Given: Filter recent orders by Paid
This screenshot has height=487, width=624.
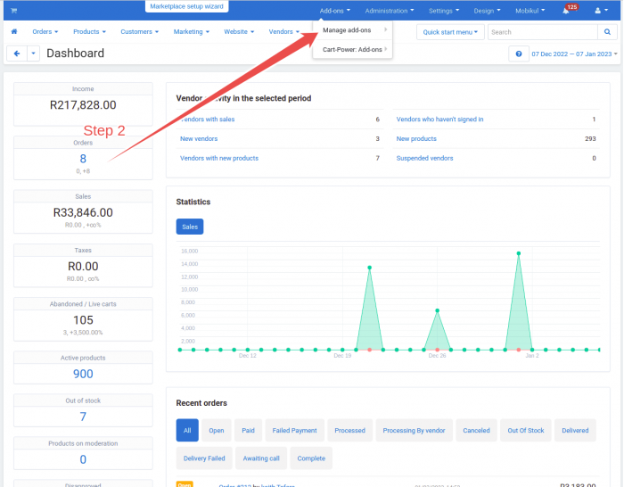Looking at the screenshot, I should [x=248, y=430].
